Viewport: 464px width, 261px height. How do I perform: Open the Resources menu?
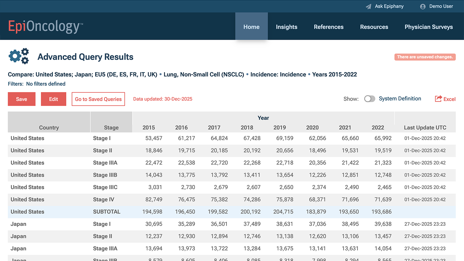pyautogui.click(x=374, y=27)
